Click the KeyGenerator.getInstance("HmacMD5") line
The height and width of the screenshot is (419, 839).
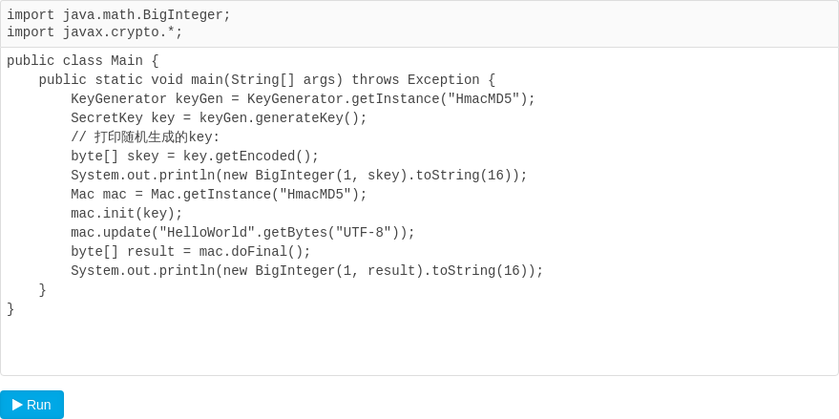pyautogui.click(x=303, y=99)
